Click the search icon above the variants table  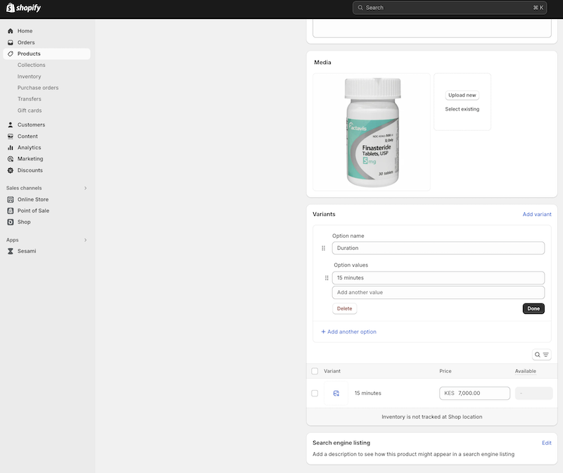[537, 354]
